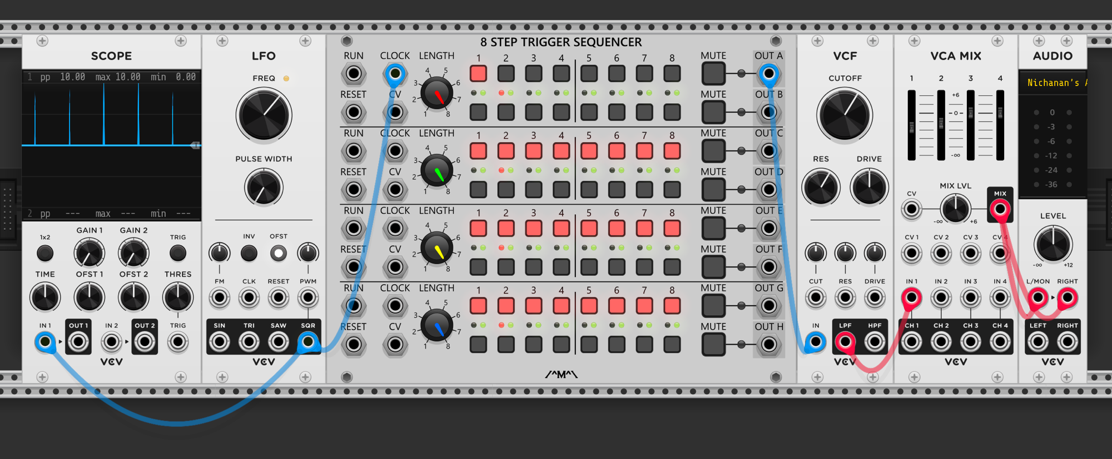Click the sequencer OUT B jack
Image resolution: width=1112 pixels, height=459 pixels.
tap(769, 112)
